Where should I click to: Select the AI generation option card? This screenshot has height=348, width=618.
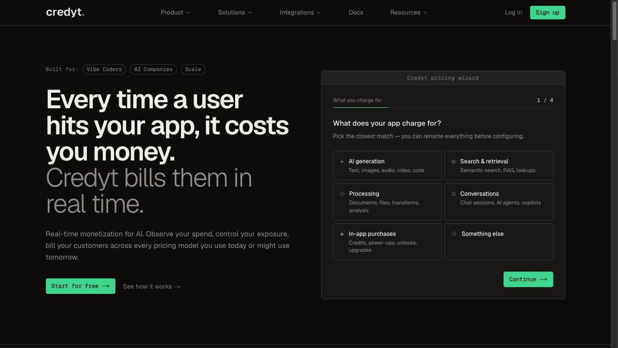387,165
